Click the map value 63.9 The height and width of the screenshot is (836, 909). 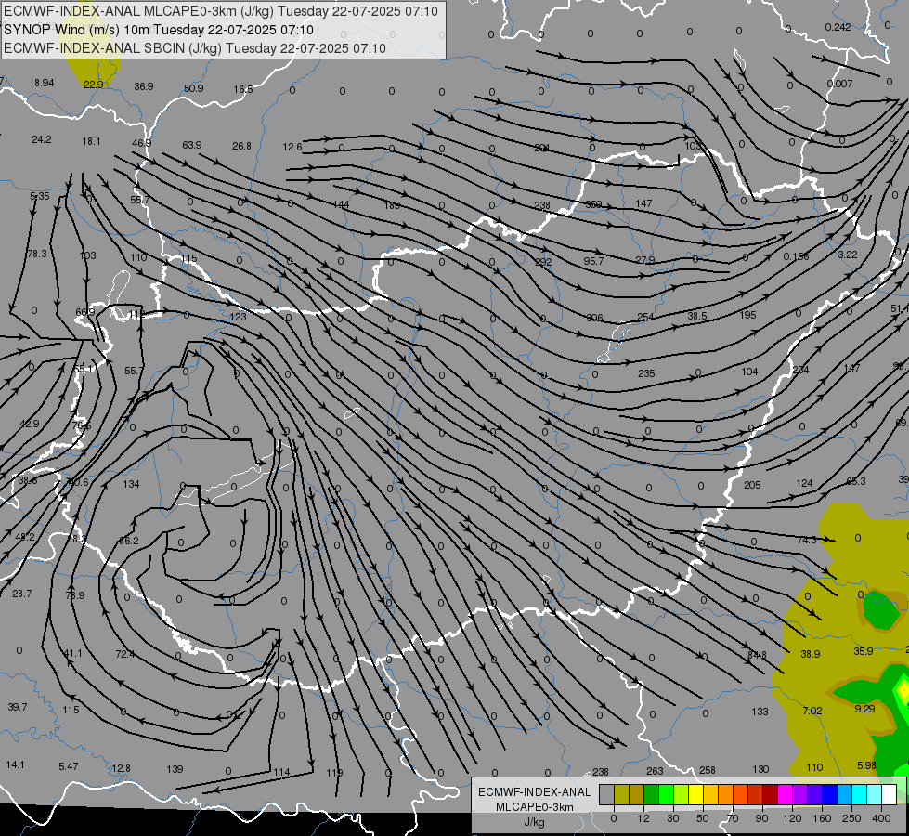(192, 145)
